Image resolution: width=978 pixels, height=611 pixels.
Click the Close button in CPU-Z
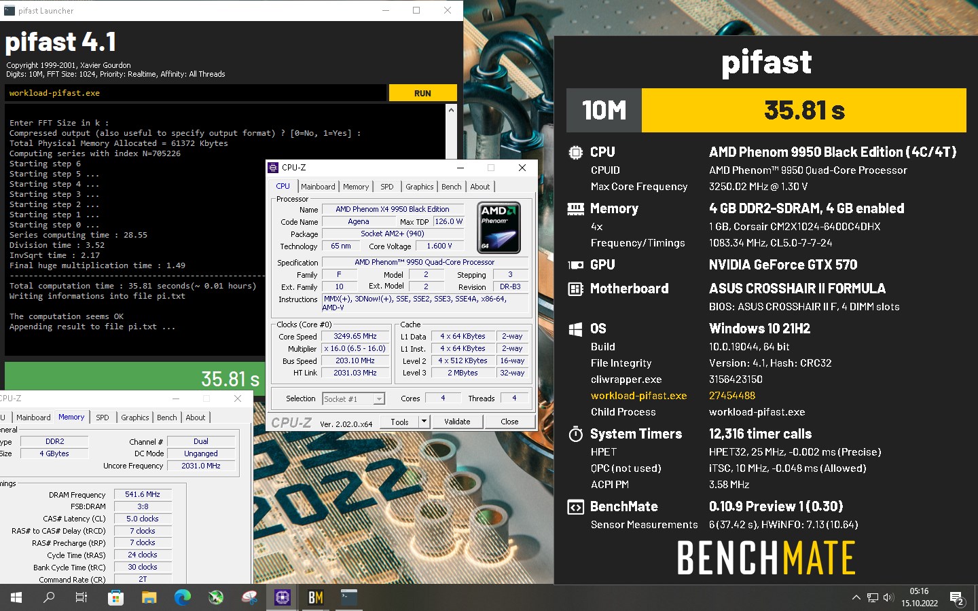click(509, 422)
